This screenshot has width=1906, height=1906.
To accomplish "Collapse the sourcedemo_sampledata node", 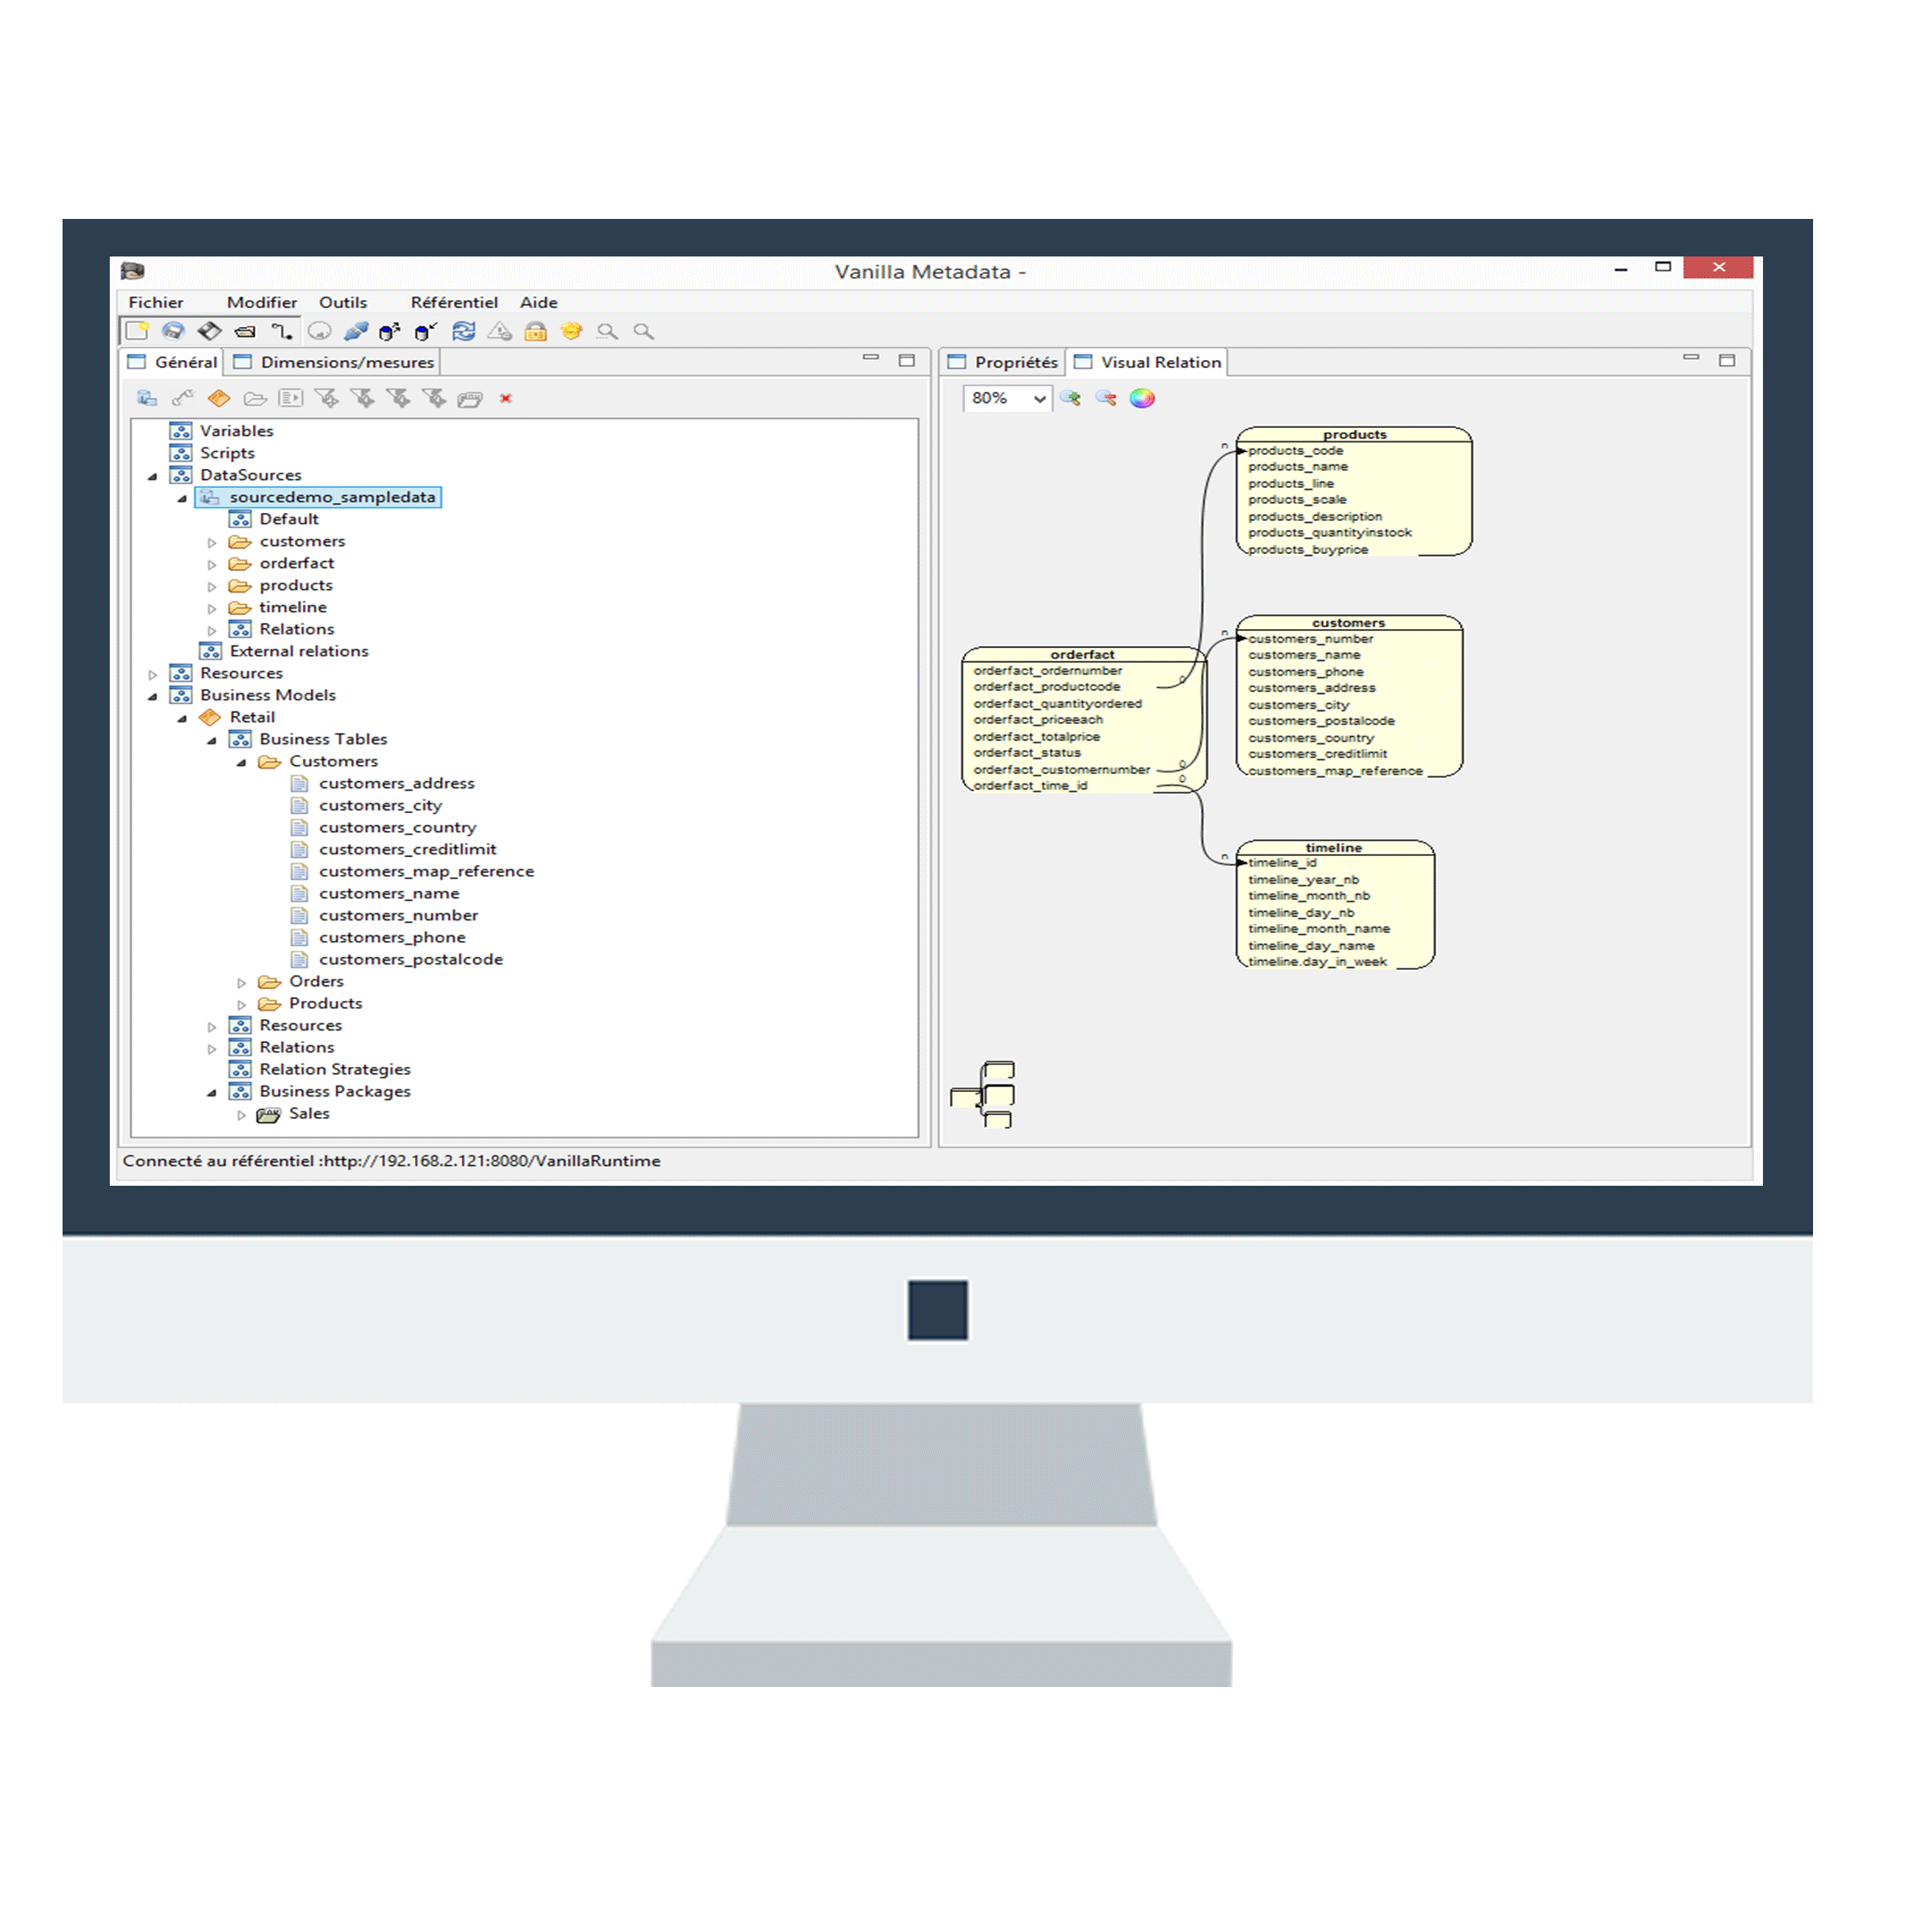I will click(182, 499).
